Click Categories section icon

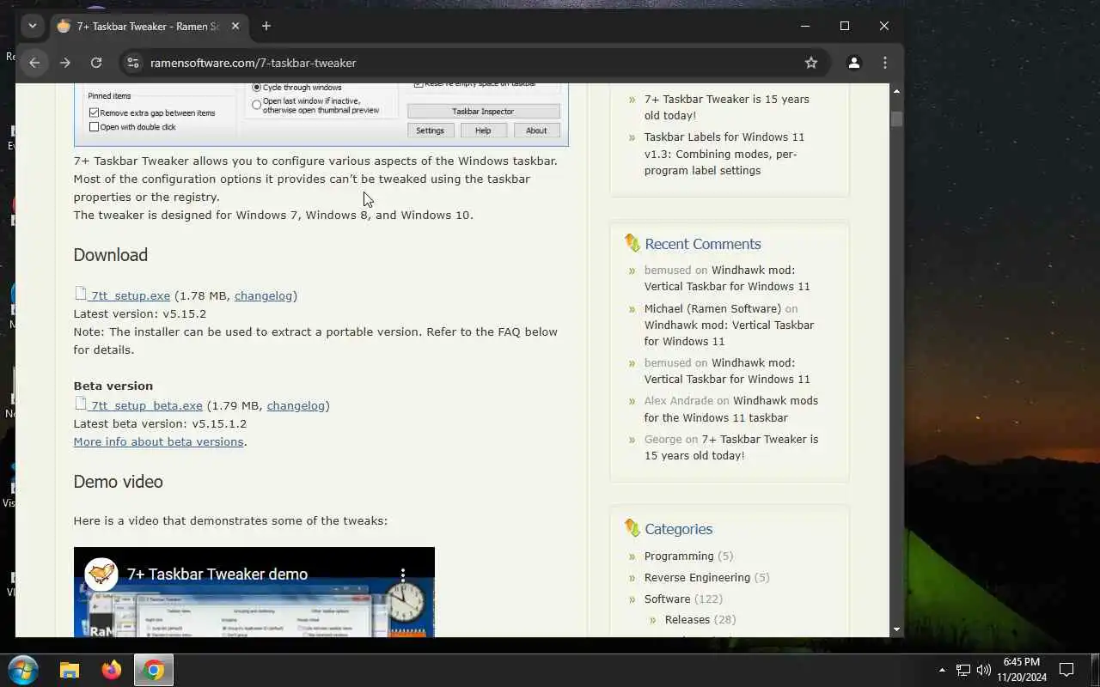point(632,529)
